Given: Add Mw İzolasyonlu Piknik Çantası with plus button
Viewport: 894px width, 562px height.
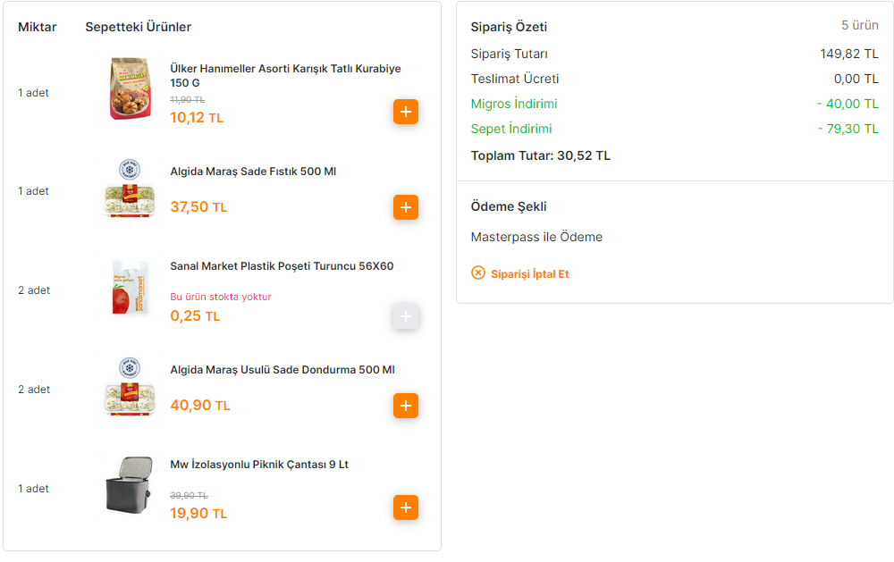Looking at the screenshot, I should pos(405,507).
